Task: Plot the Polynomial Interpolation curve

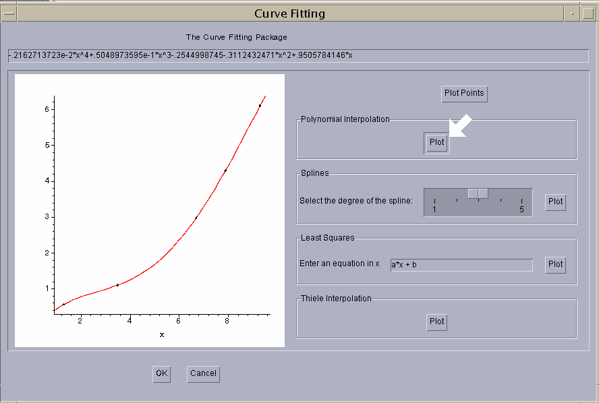Action: 437,142
